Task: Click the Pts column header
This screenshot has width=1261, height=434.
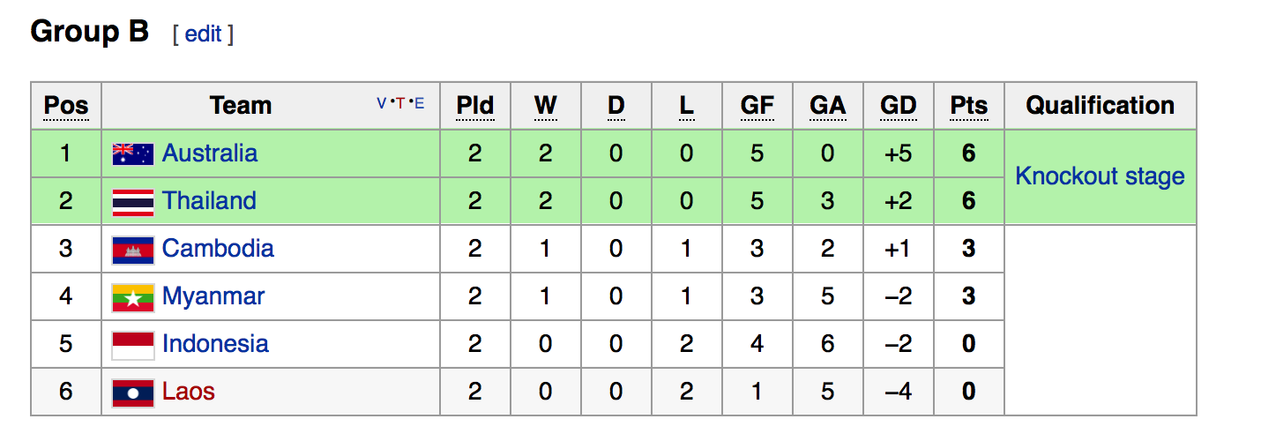Action: coord(968,106)
